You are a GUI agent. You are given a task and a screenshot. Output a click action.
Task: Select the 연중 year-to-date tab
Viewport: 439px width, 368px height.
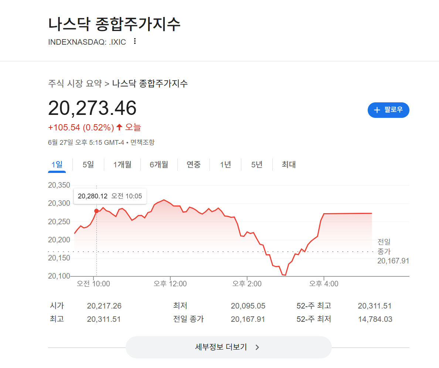[x=194, y=164]
